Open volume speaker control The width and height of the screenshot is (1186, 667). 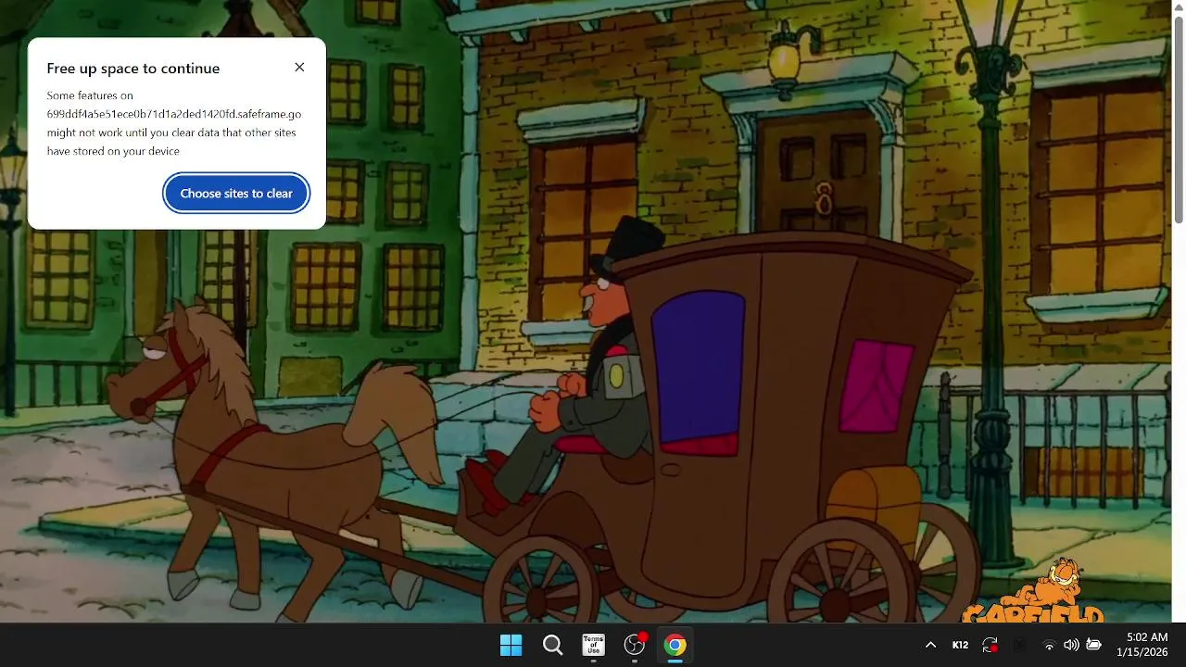[x=1071, y=646]
